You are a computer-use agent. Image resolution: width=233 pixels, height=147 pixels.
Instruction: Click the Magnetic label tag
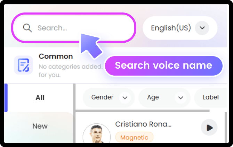click(x=134, y=138)
